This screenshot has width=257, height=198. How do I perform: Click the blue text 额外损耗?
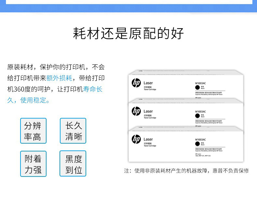[59, 78]
